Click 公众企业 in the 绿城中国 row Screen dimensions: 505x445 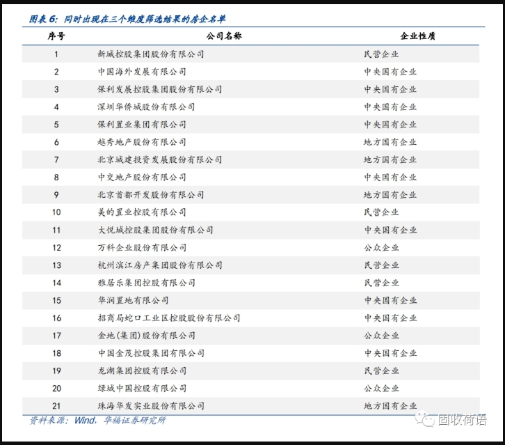(381, 389)
